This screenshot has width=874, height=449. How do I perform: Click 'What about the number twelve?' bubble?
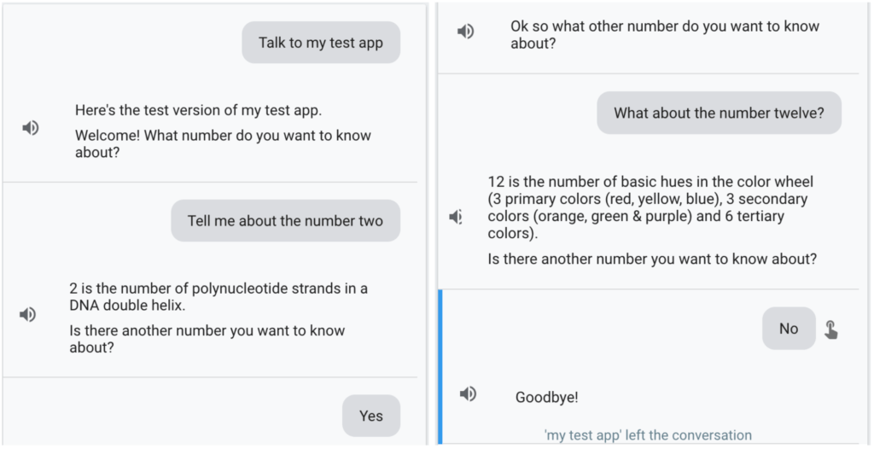tap(719, 114)
